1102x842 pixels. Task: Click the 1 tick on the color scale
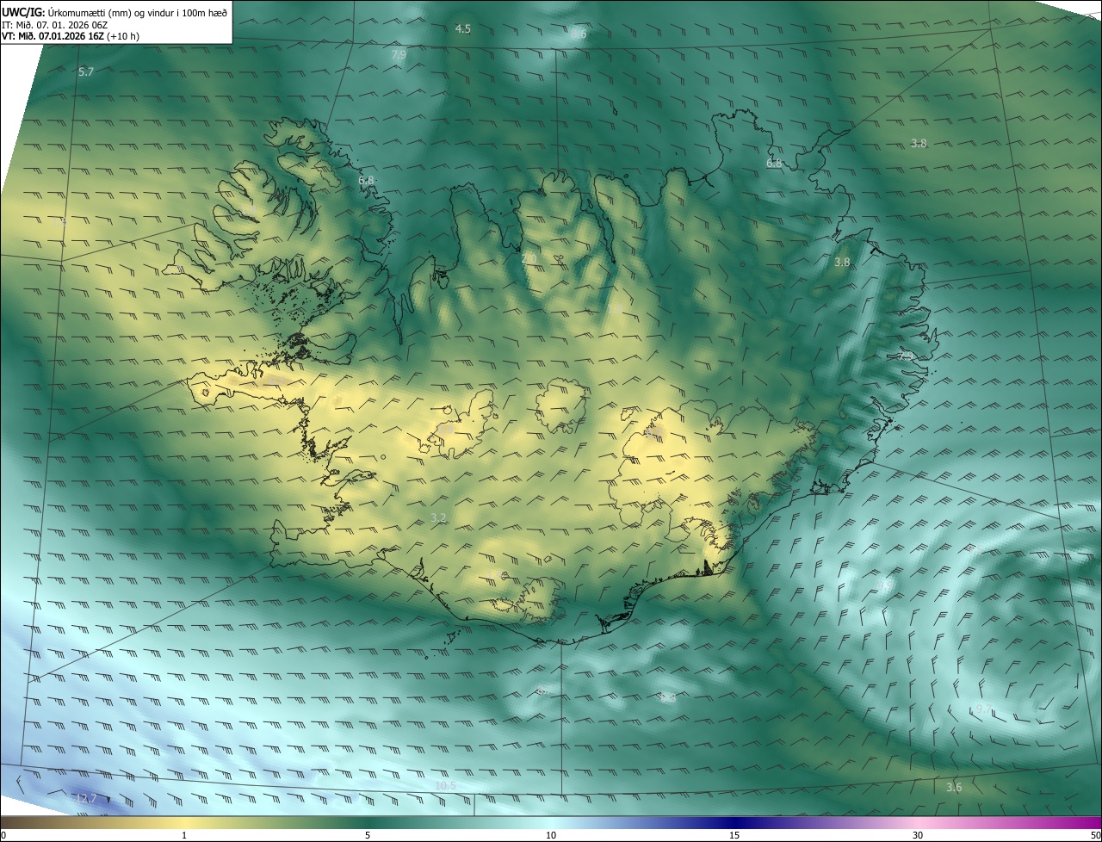[x=184, y=835]
